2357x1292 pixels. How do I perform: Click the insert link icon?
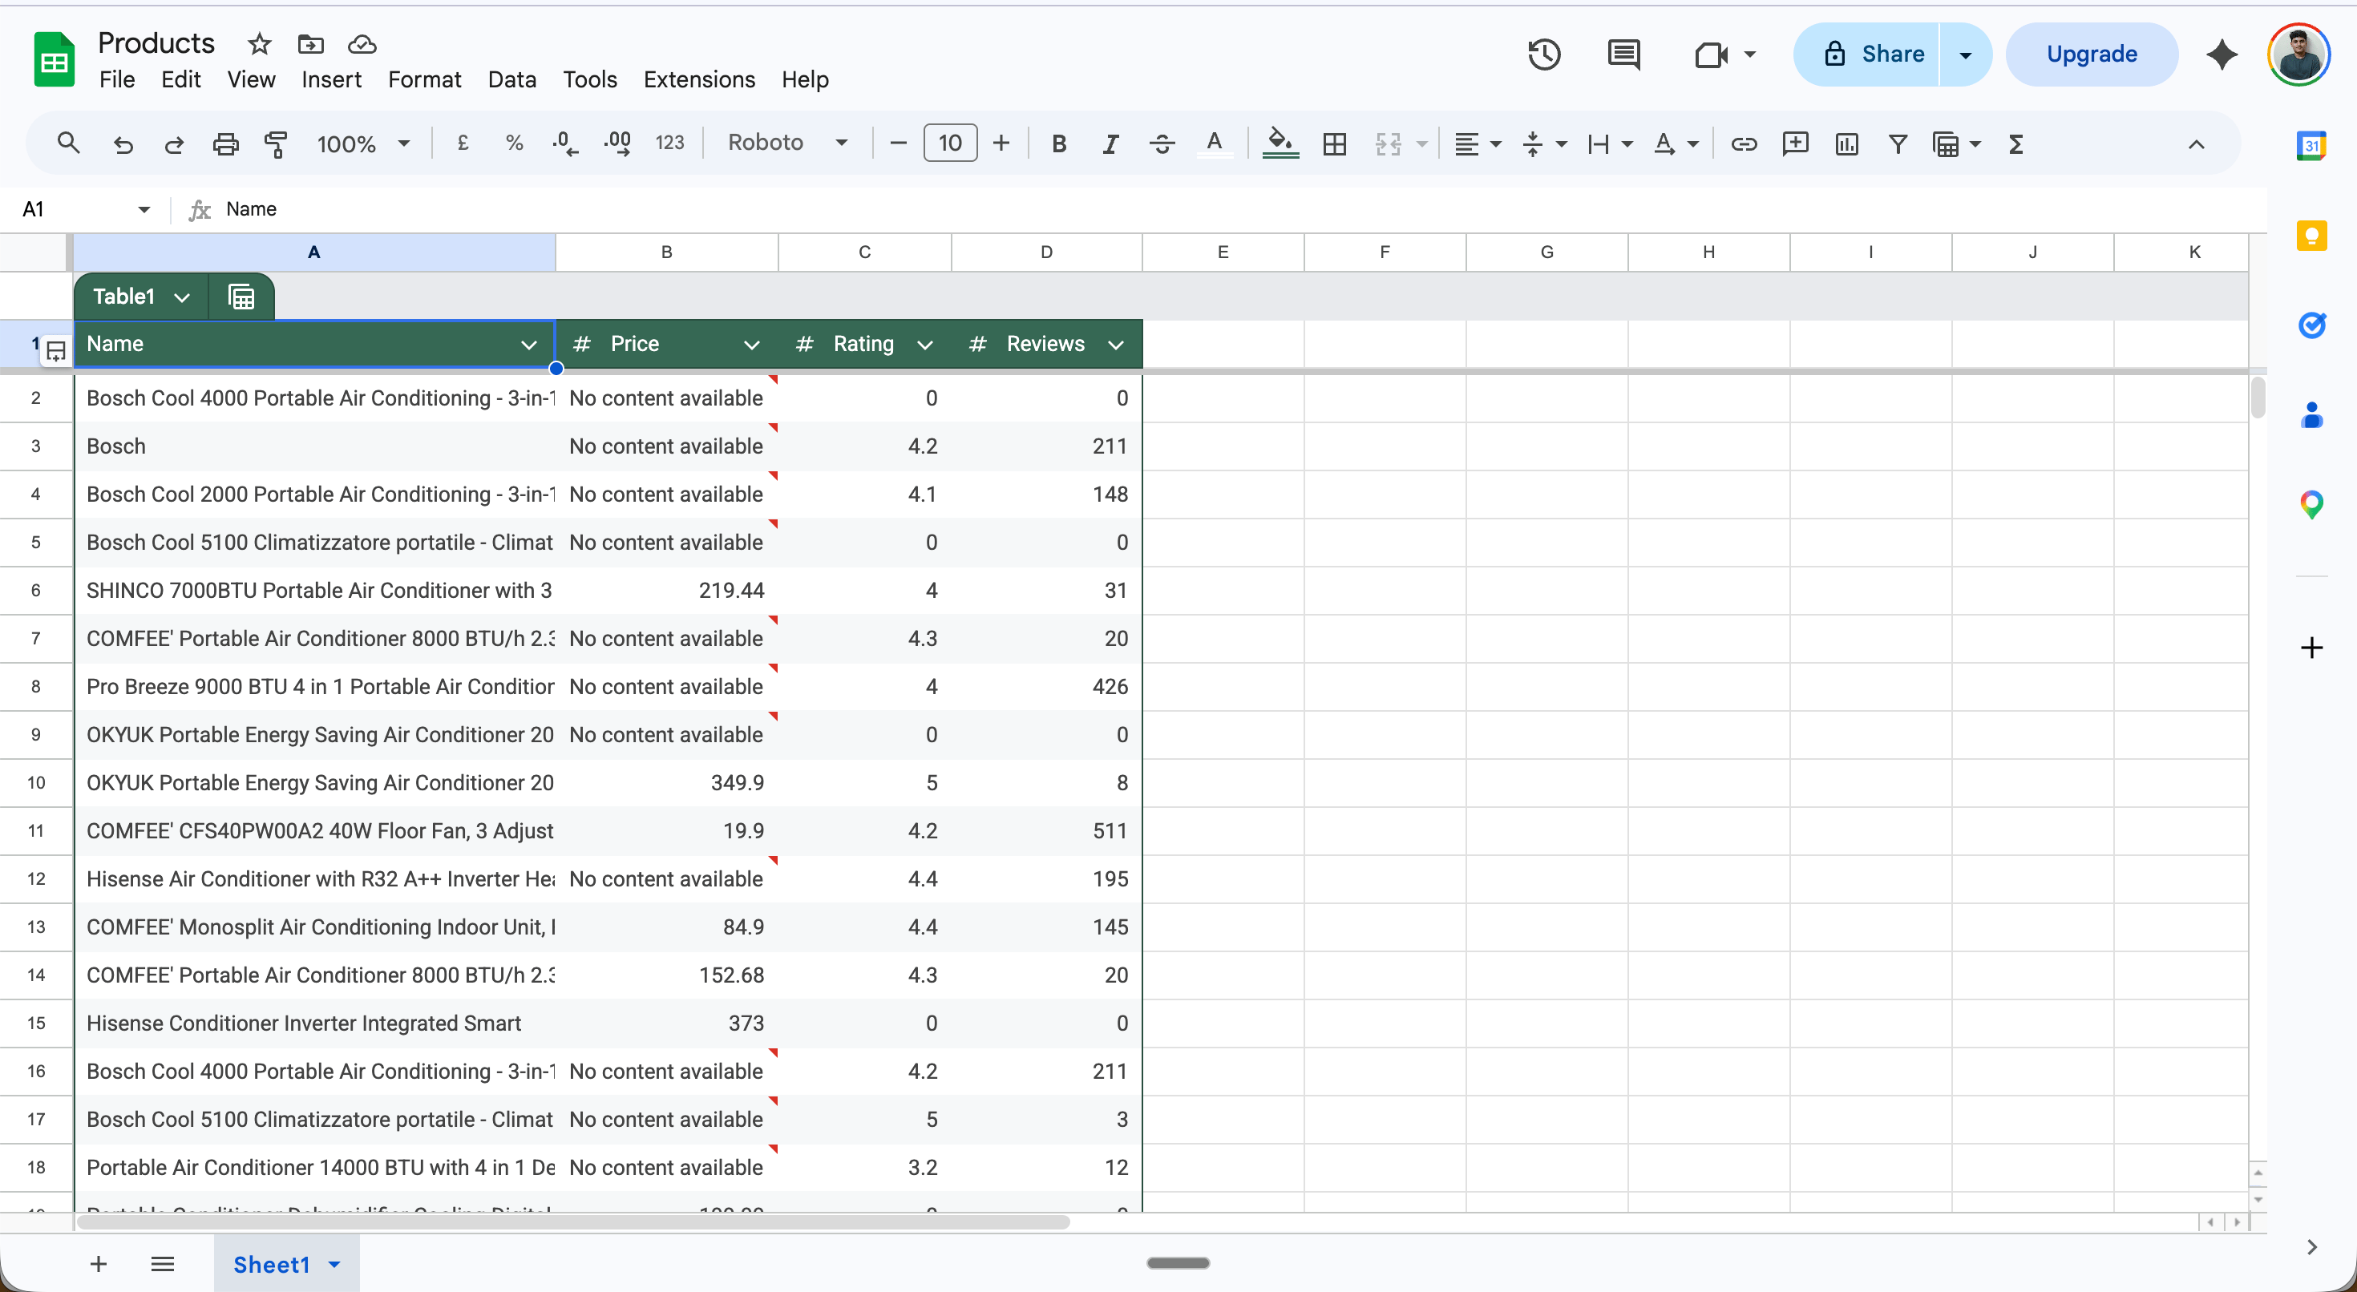click(1744, 143)
